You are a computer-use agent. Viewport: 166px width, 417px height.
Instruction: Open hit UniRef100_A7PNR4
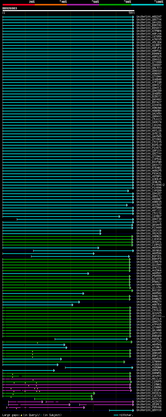(x=149, y=31)
